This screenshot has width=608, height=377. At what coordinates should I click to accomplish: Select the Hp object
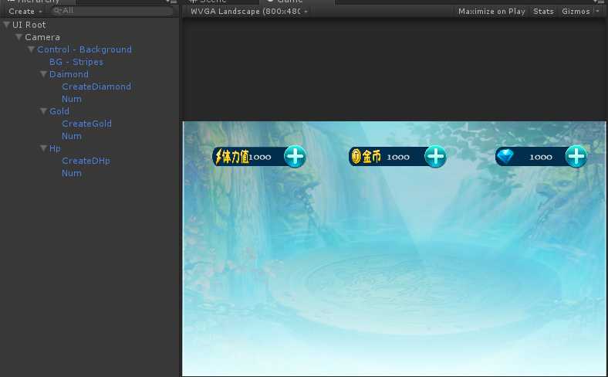click(55, 148)
